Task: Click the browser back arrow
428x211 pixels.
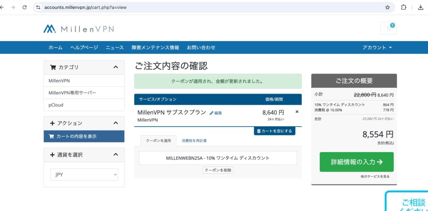Action: point(2,8)
